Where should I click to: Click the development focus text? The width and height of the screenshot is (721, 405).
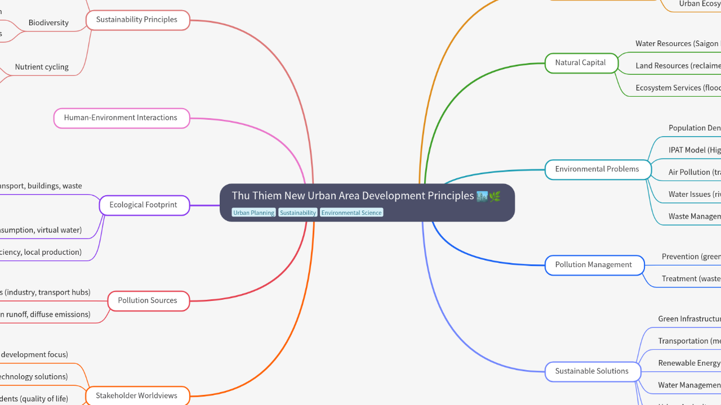tap(34, 354)
